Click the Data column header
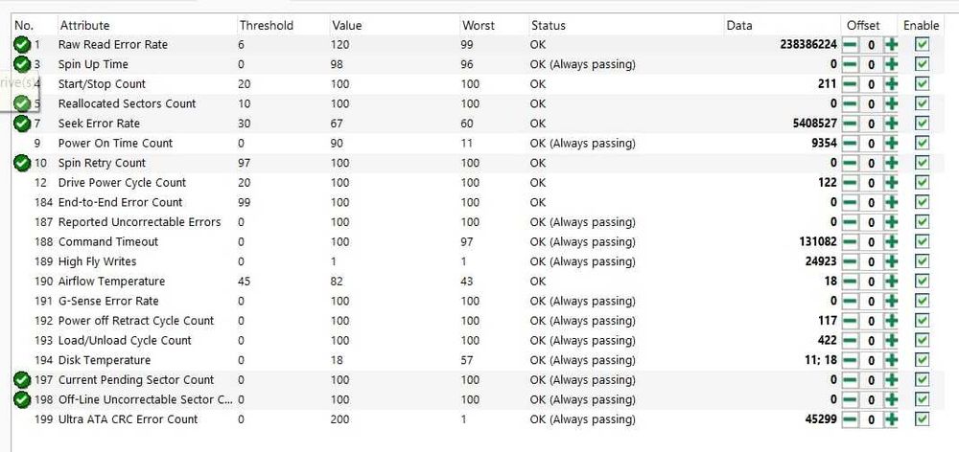The height and width of the screenshot is (452, 959). coord(739,25)
